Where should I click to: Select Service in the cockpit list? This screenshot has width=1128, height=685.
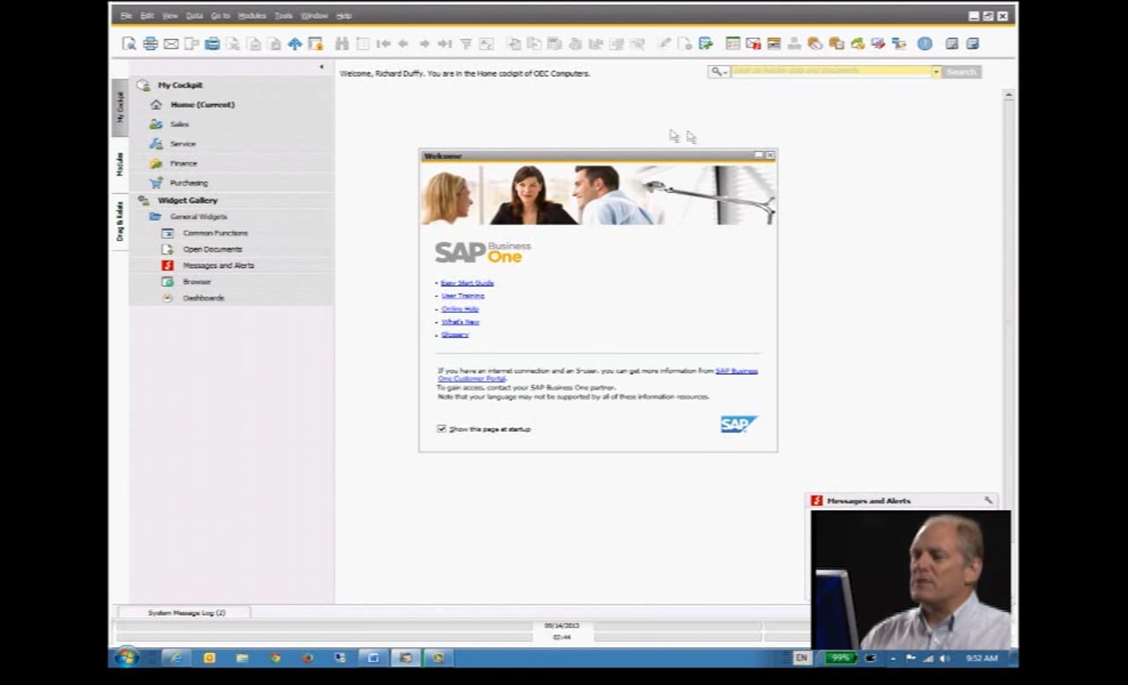(183, 144)
